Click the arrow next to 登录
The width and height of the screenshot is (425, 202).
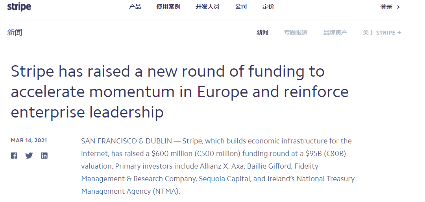(398, 7)
